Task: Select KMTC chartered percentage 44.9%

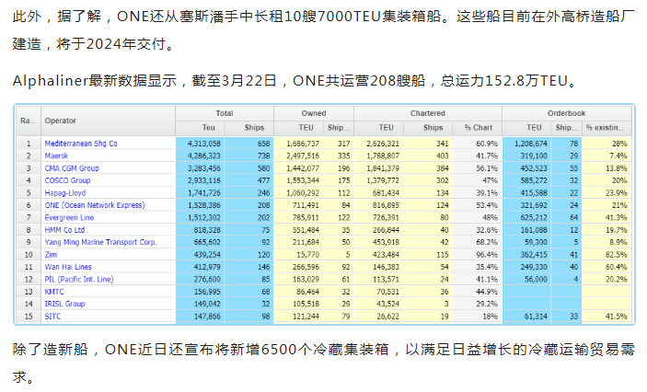Action: click(x=478, y=292)
